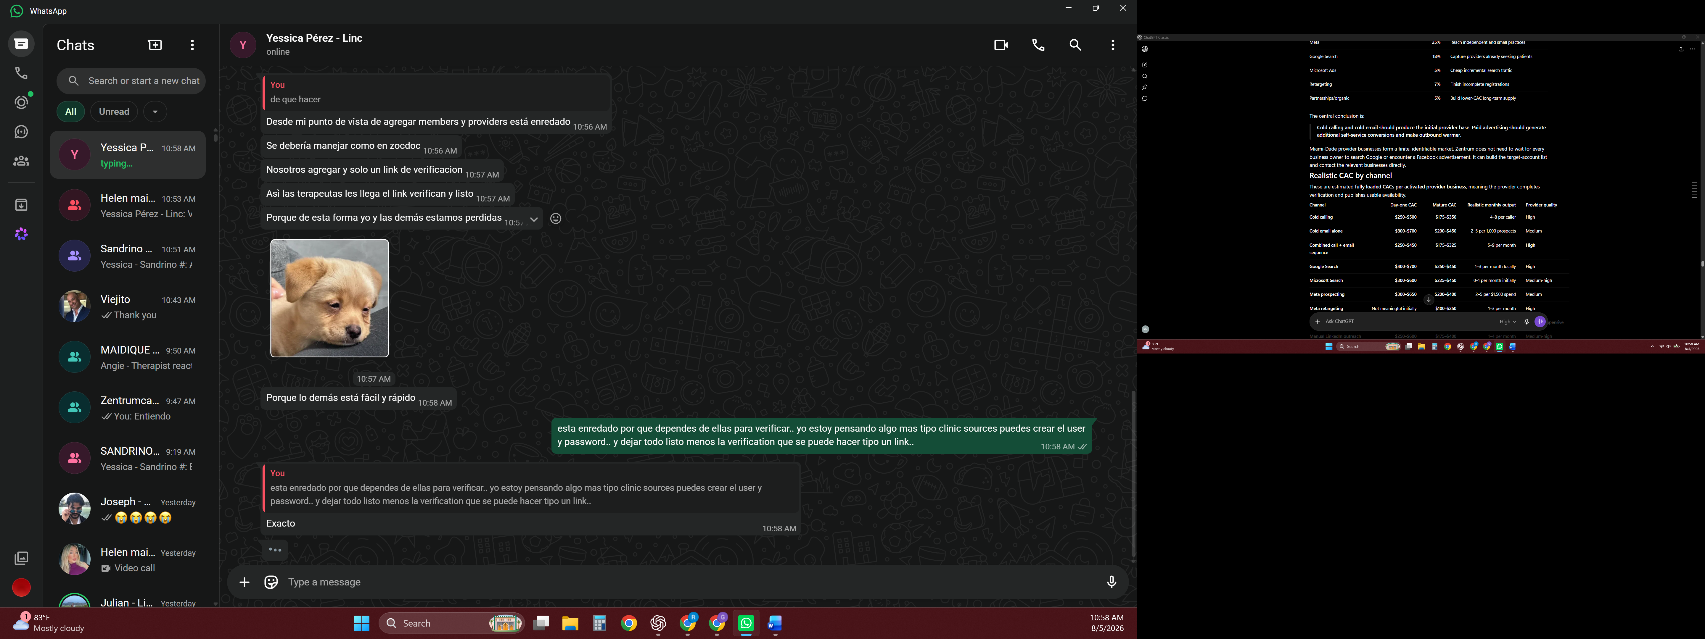Select the All chats filter
The image size is (1705, 639).
pyautogui.click(x=71, y=112)
